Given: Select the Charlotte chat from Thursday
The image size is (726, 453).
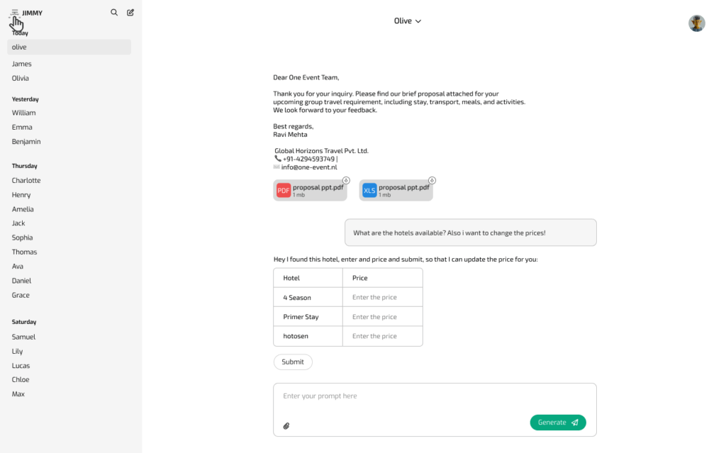Looking at the screenshot, I should (x=26, y=181).
